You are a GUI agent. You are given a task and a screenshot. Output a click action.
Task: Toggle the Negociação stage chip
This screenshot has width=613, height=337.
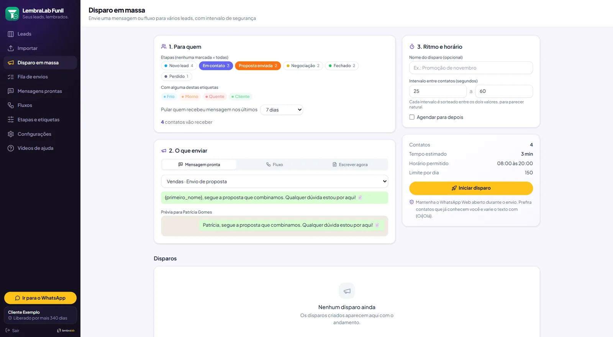click(x=303, y=66)
